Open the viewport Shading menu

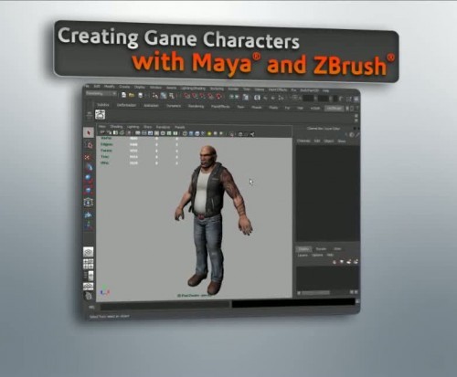point(116,127)
